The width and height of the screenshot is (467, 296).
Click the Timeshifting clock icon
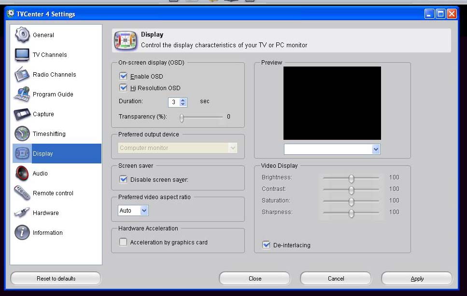click(x=22, y=134)
